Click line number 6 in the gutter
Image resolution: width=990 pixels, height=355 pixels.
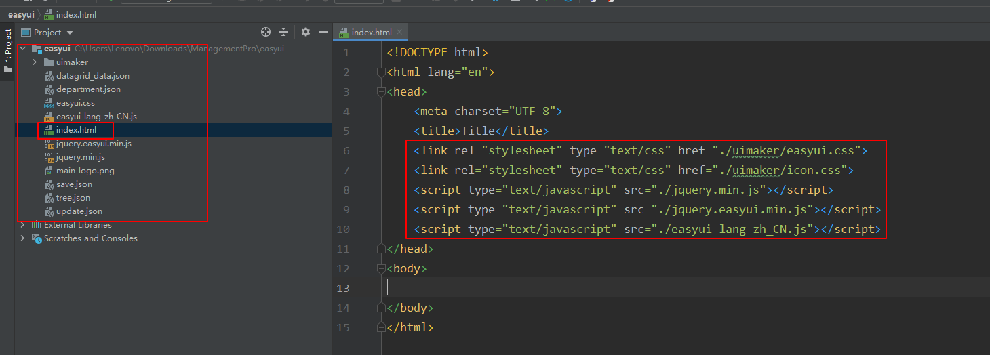346,150
